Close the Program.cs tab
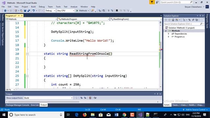 tap(22, 16)
